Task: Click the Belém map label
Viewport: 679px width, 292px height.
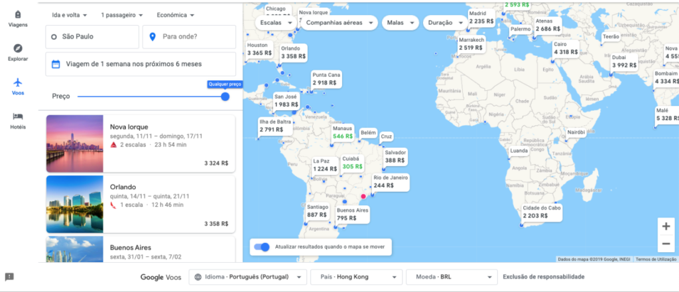Action: tap(369, 133)
